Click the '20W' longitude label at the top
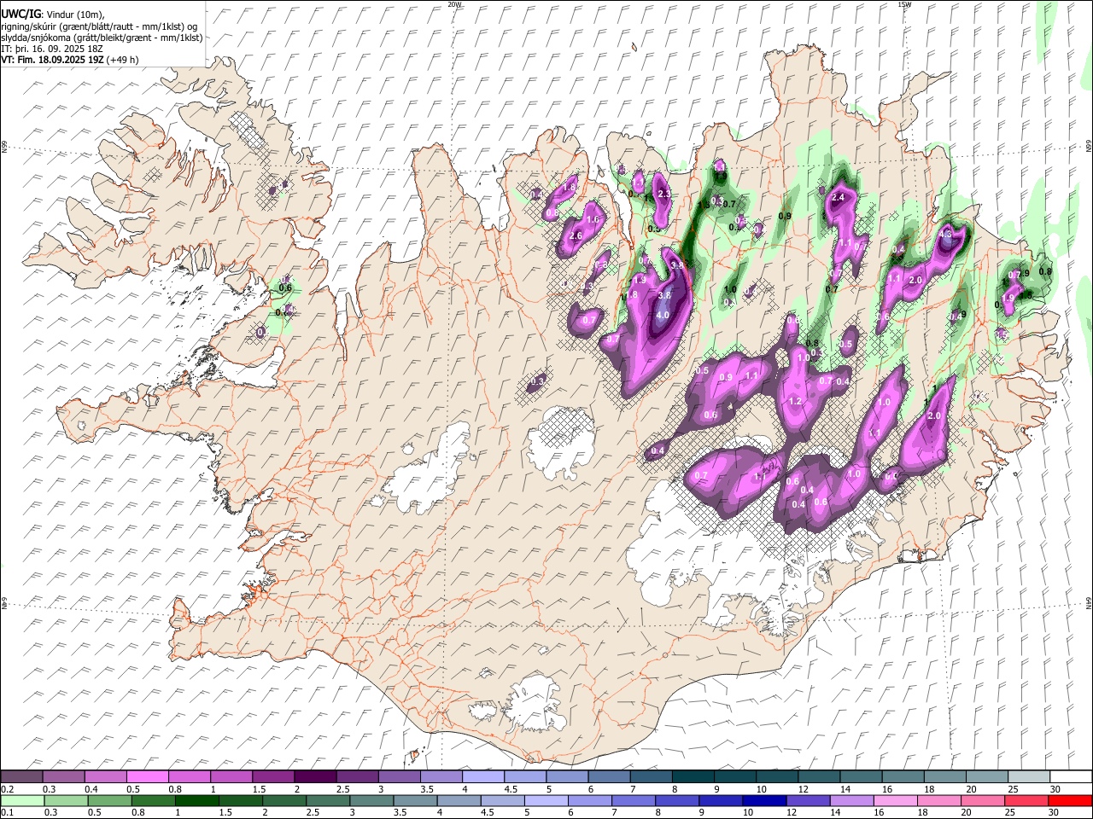 [x=454, y=4]
